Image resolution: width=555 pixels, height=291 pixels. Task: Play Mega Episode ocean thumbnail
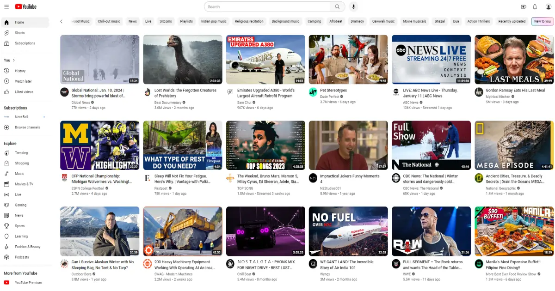pyautogui.click(x=514, y=145)
